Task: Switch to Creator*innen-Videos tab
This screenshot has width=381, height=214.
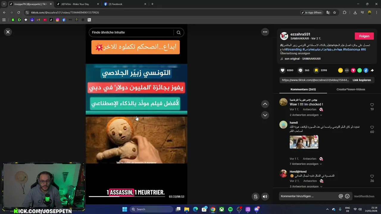Action: [351, 89]
